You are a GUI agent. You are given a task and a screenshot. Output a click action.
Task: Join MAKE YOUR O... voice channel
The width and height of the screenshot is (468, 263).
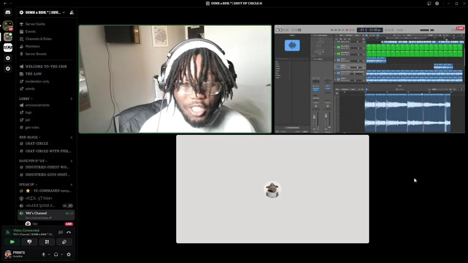pos(46,206)
